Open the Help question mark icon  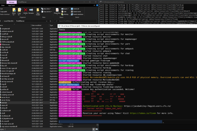97,5
